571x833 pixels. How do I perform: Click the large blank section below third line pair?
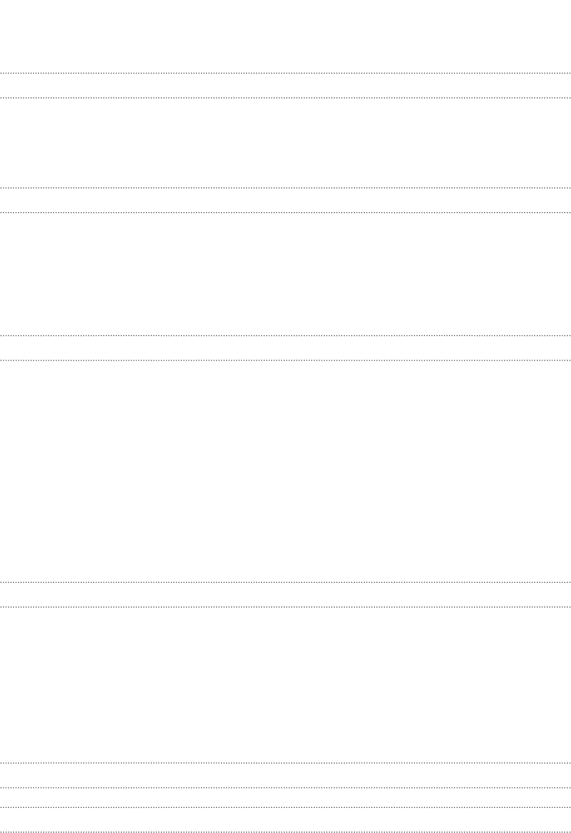point(285,471)
